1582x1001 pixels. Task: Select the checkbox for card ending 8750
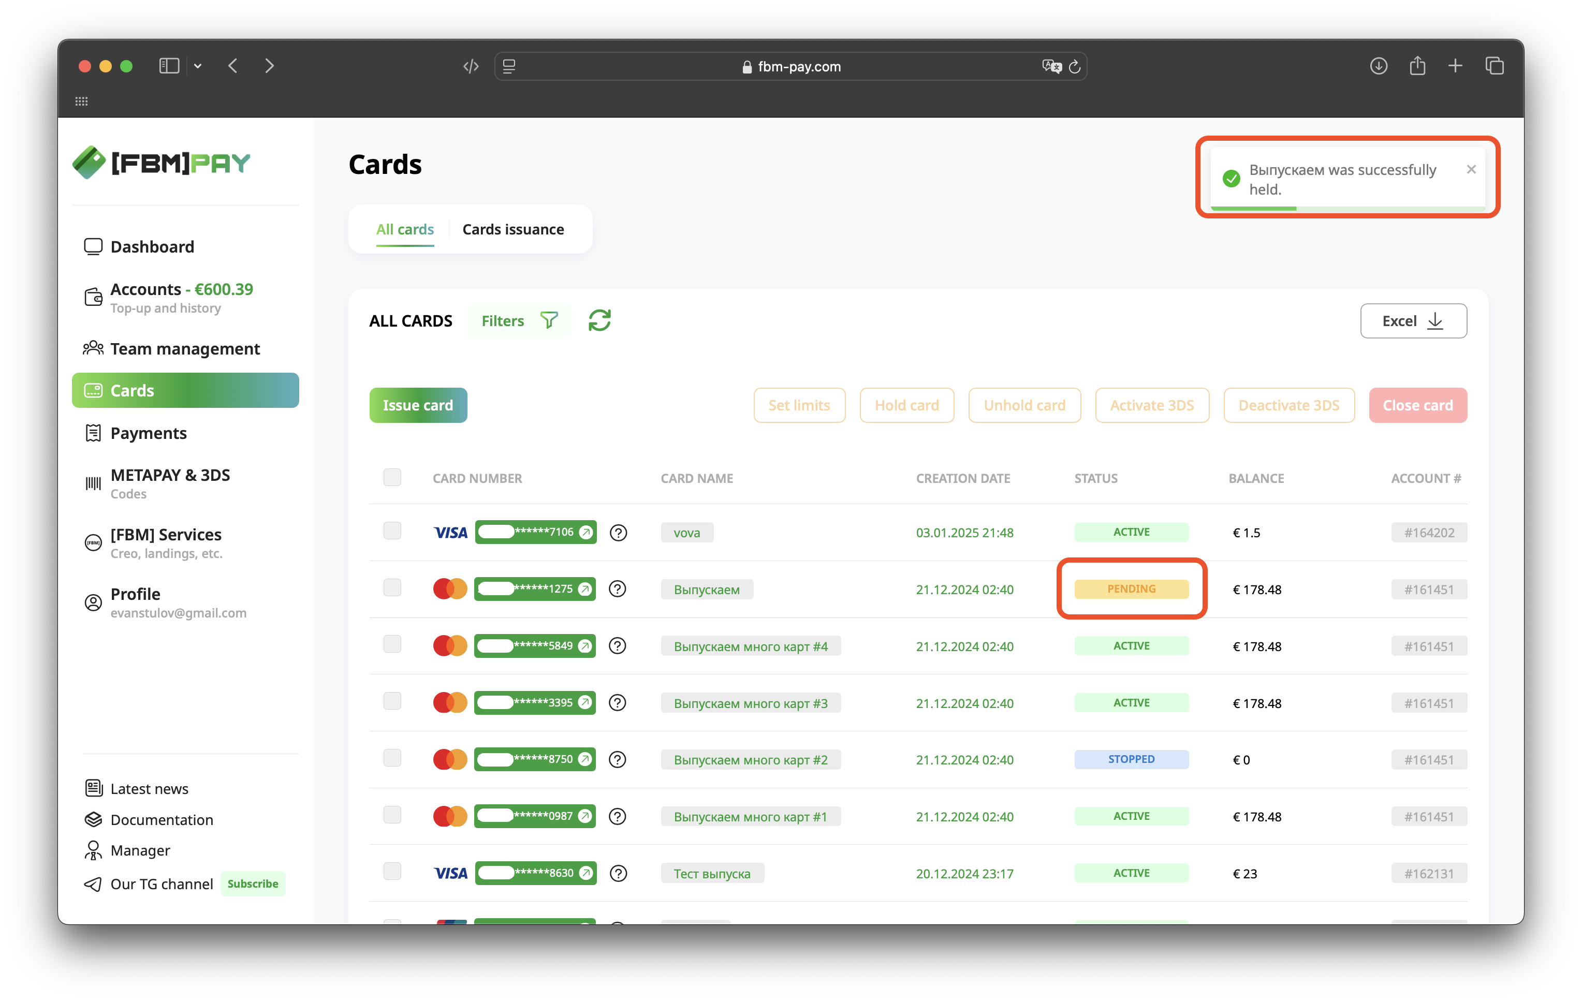(392, 758)
